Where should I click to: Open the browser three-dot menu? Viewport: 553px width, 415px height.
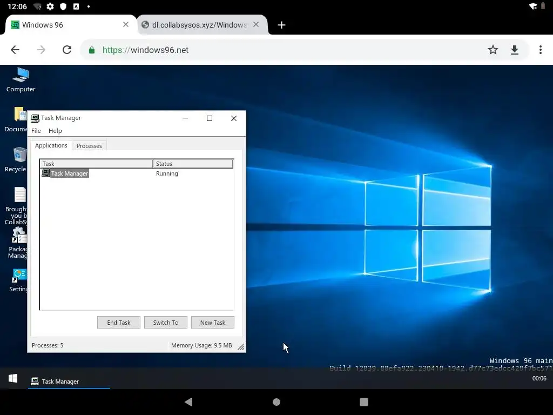point(540,50)
